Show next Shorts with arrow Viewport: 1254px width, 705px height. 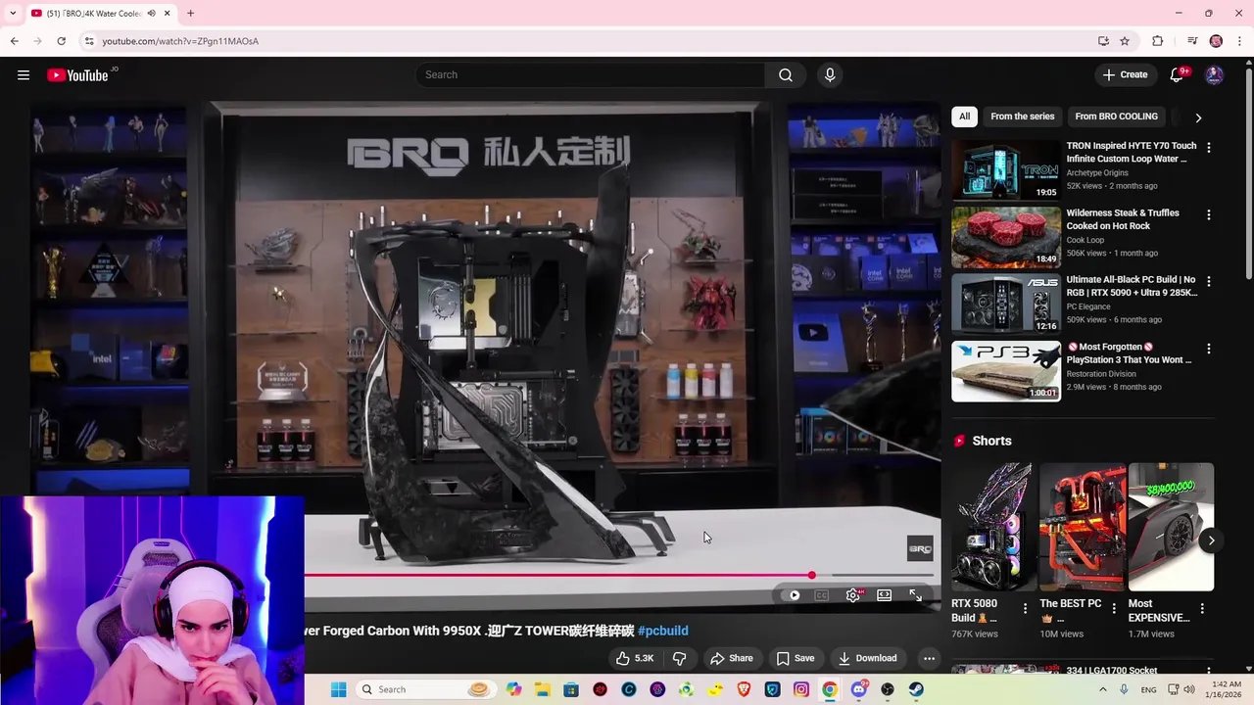[x=1211, y=540]
